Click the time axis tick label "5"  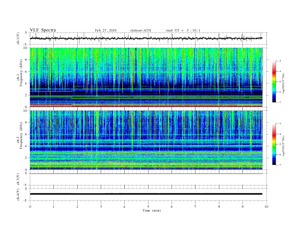(x=148, y=207)
